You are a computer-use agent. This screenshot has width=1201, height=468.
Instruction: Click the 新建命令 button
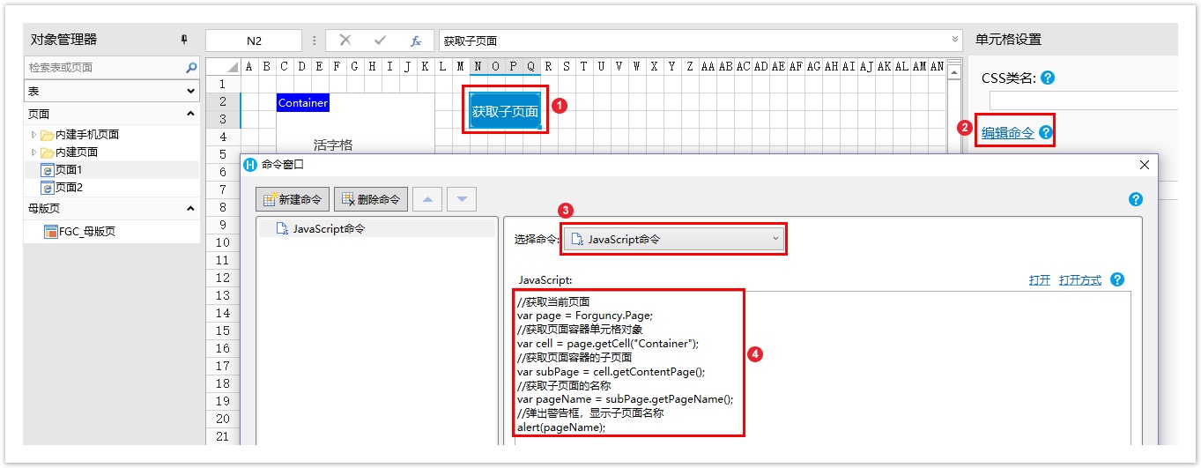point(293,199)
